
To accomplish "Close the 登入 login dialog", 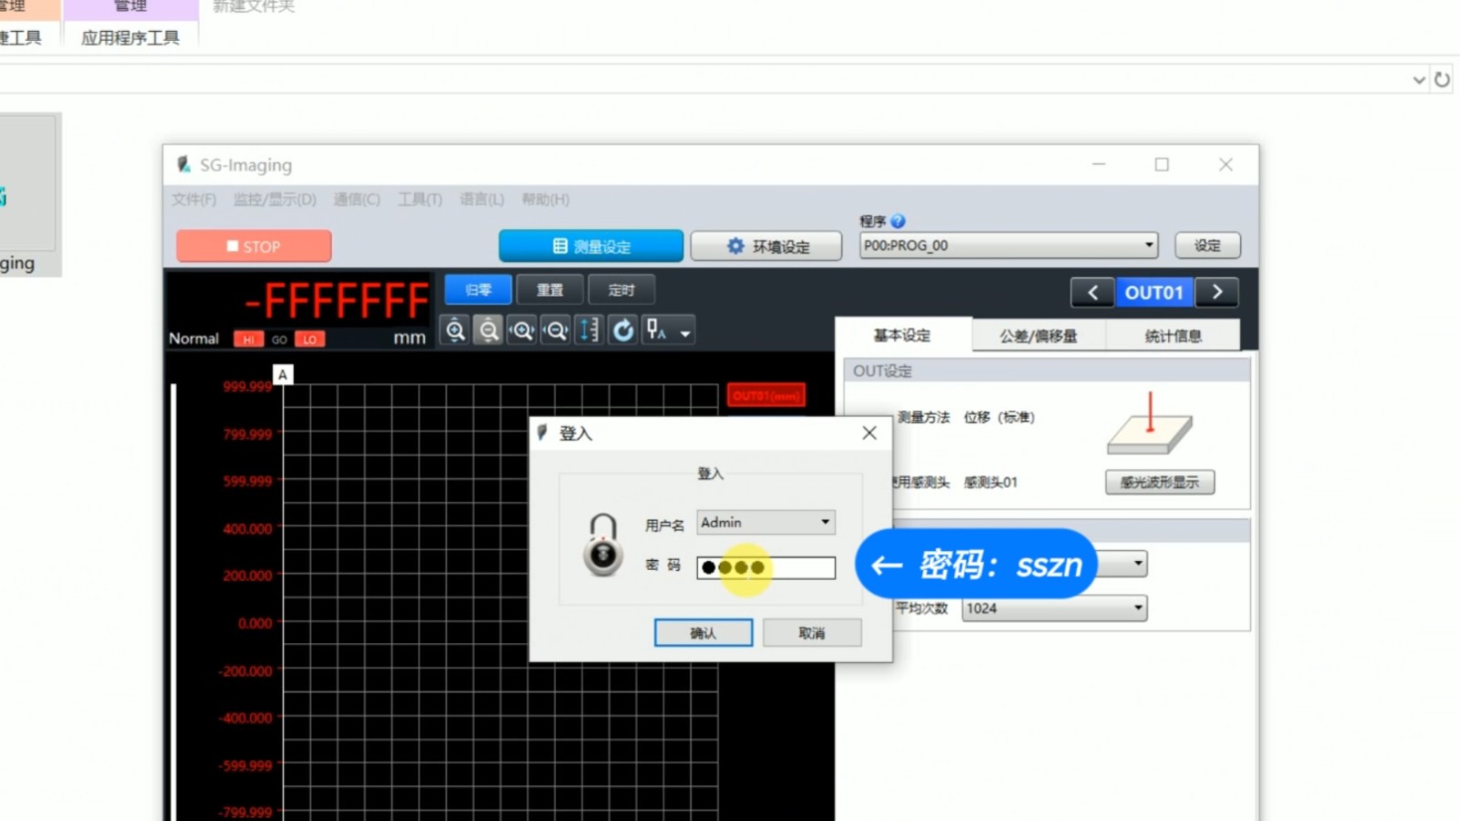I will tap(869, 433).
